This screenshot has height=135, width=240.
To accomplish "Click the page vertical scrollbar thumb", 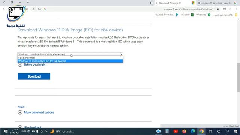I will pyautogui.click(x=238, y=77).
